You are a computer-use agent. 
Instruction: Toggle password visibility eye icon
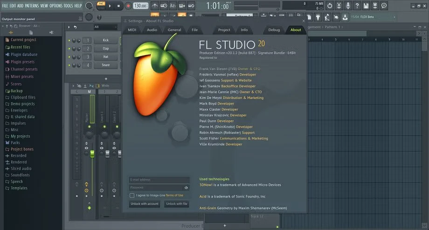[186, 188]
